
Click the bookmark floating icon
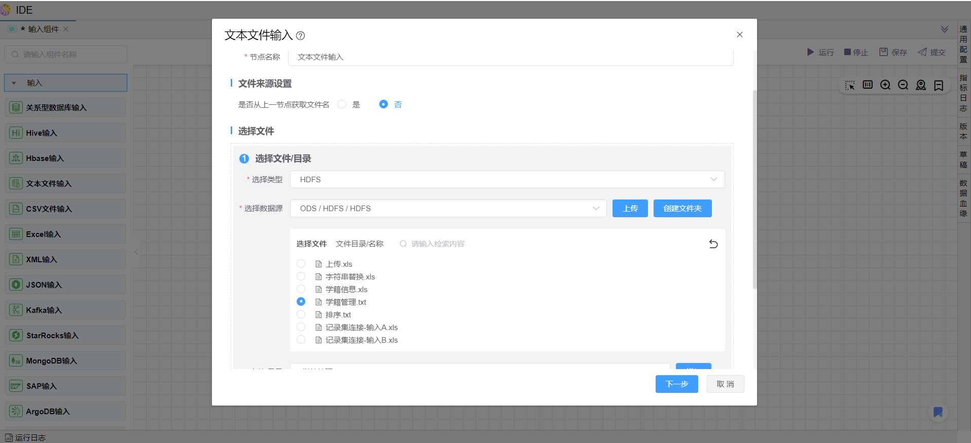938,412
